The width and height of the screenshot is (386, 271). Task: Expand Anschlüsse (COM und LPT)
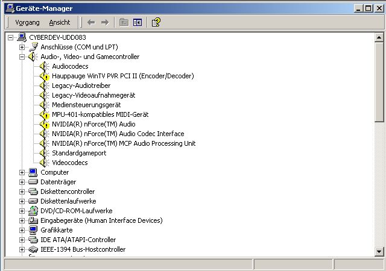coord(22,47)
